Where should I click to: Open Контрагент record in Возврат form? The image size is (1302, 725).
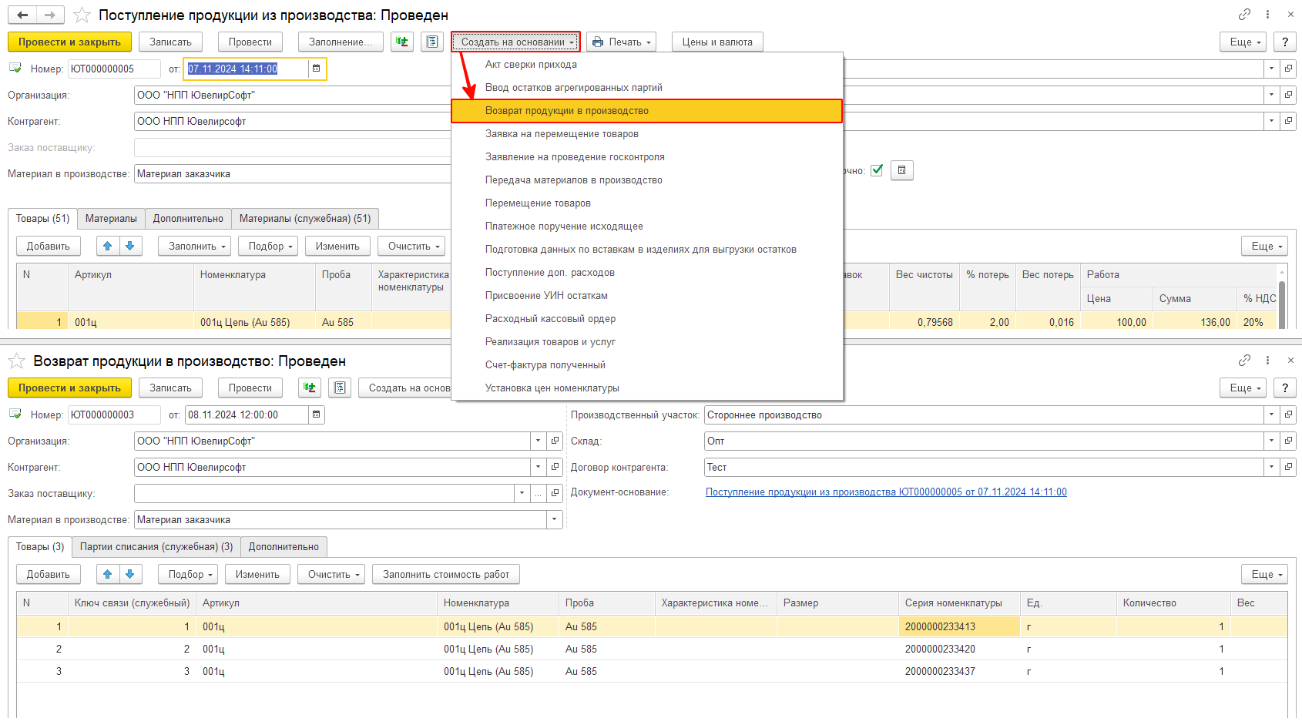[x=555, y=467]
